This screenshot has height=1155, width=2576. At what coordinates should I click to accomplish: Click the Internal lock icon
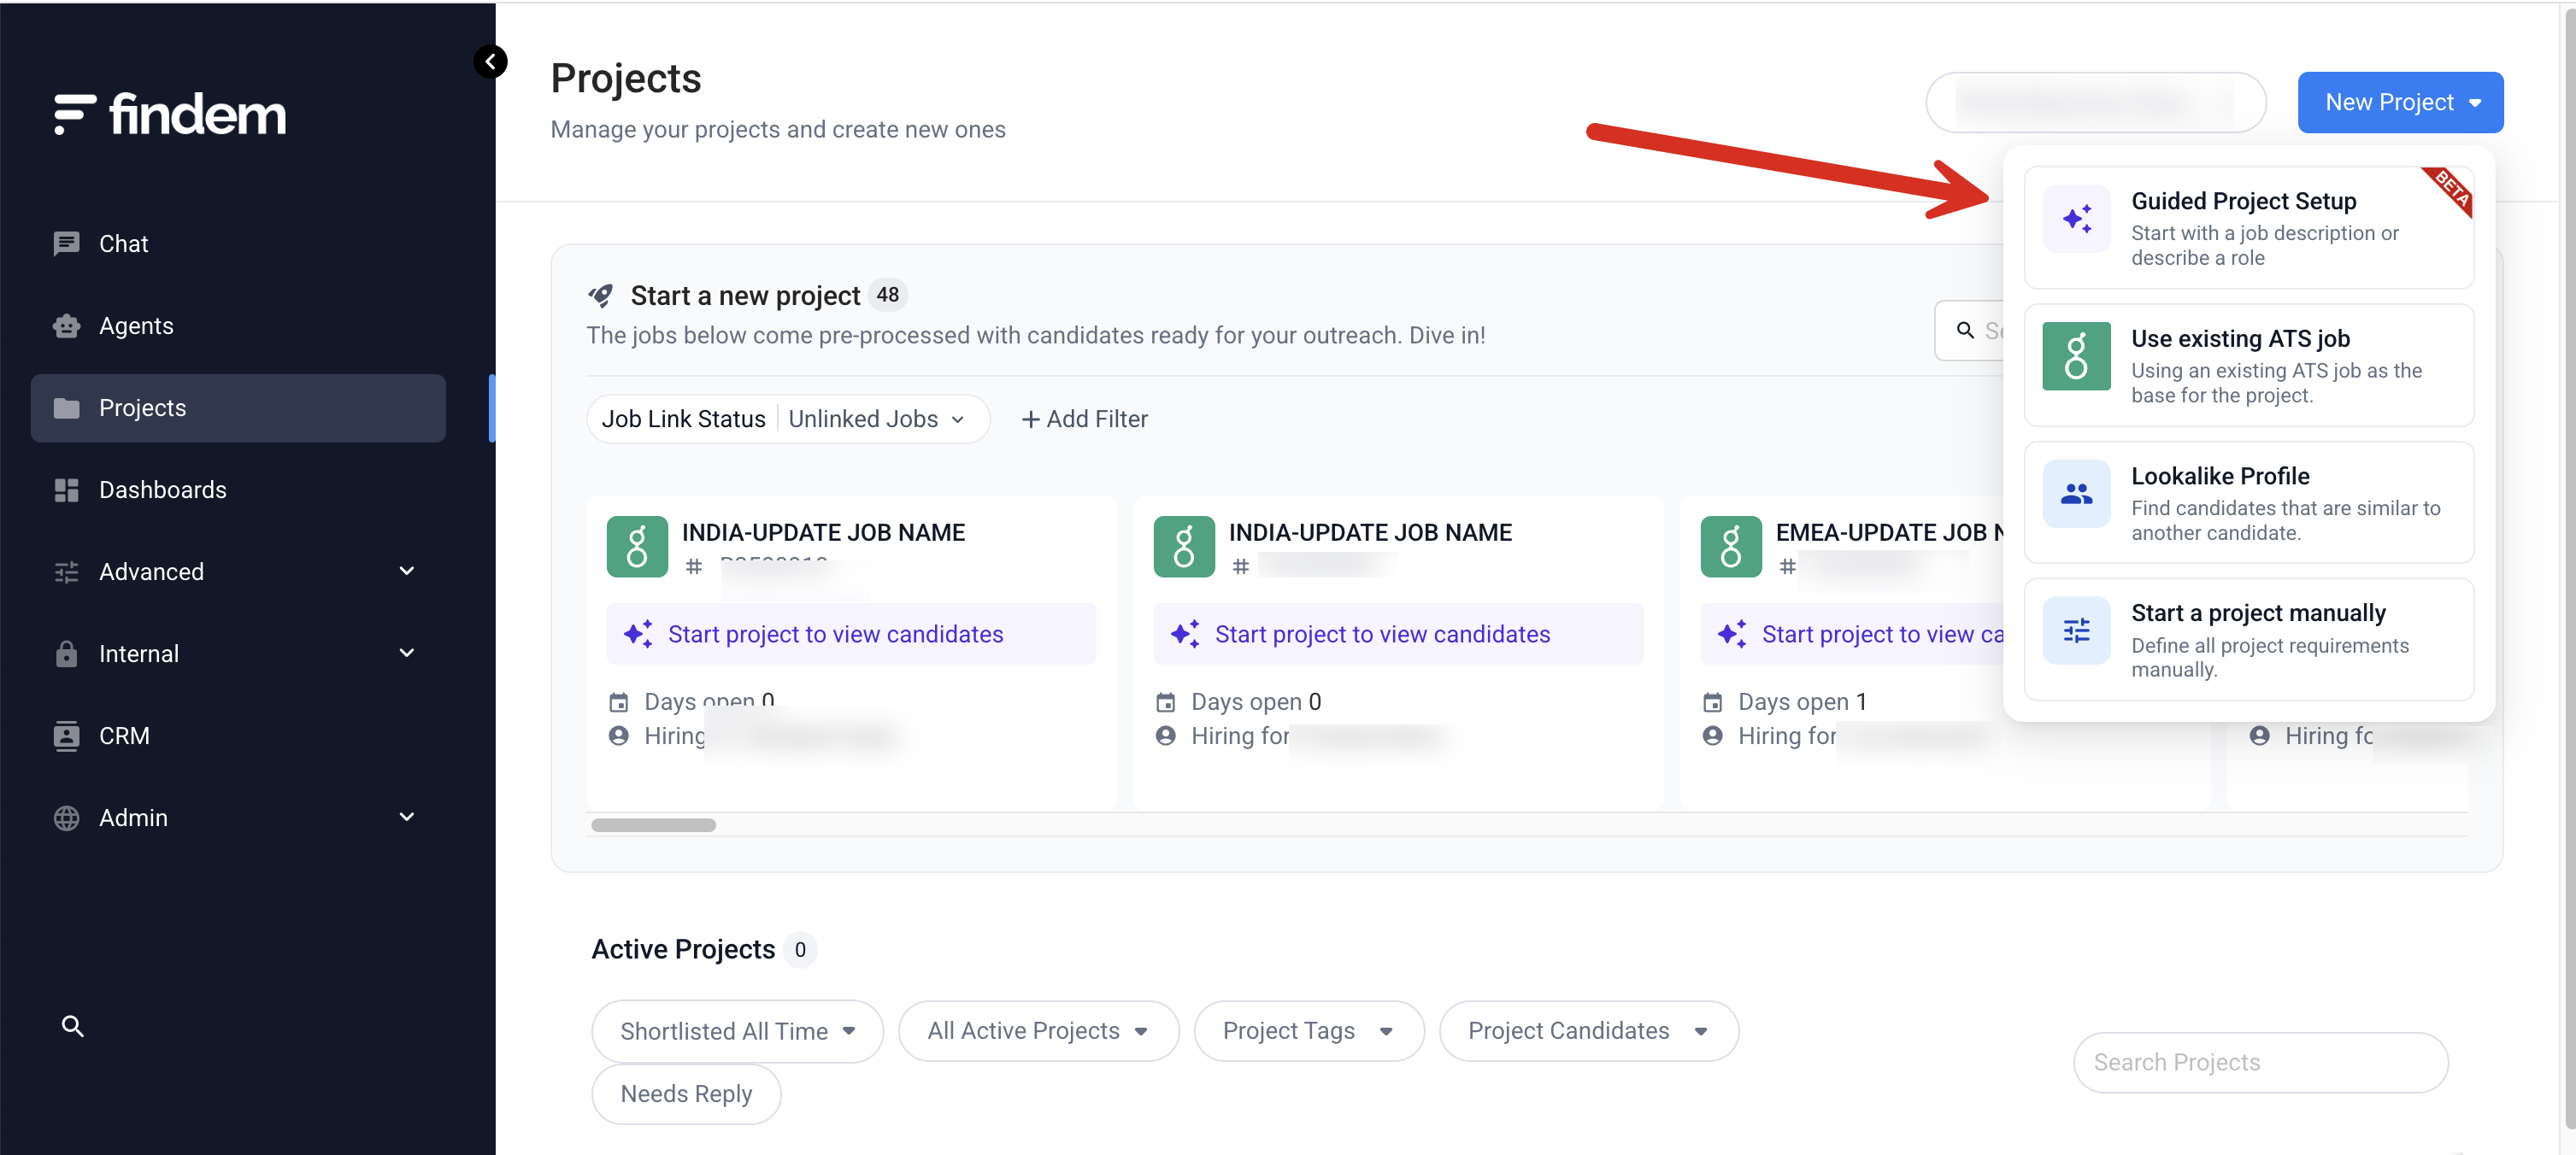[x=67, y=654]
